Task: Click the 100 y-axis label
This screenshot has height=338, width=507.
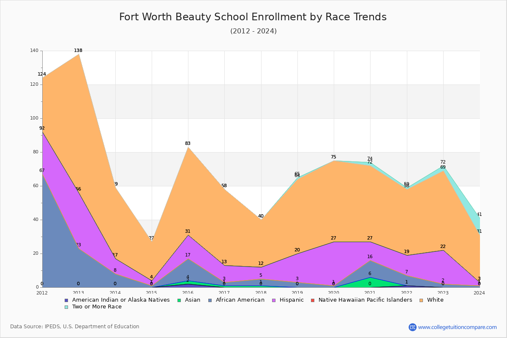Action: (x=34, y=118)
